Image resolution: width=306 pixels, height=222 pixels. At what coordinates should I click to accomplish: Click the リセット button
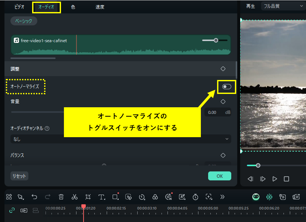point(19,176)
